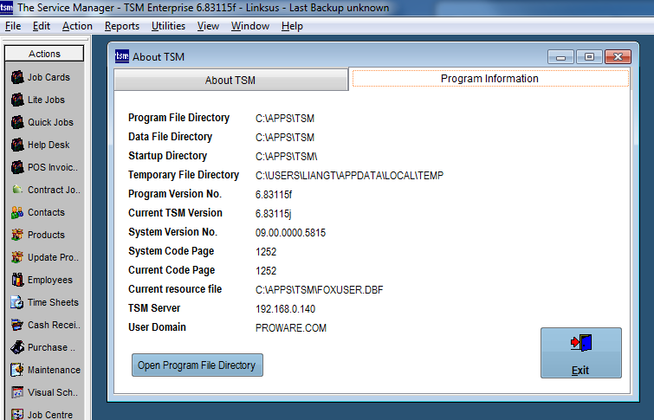The image size is (654, 420).
Task: Click the Actions panel header
Action: pyautogui.click(x=44, y=54)
